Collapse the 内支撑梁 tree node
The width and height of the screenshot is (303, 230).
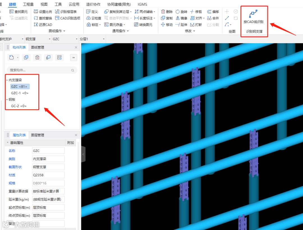tap(7, 80)
